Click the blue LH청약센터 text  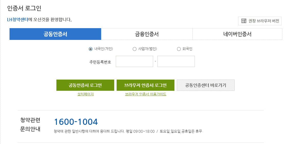coord(17,19)
